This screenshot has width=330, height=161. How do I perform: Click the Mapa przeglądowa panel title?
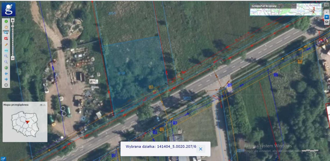[x=16, y=105]
